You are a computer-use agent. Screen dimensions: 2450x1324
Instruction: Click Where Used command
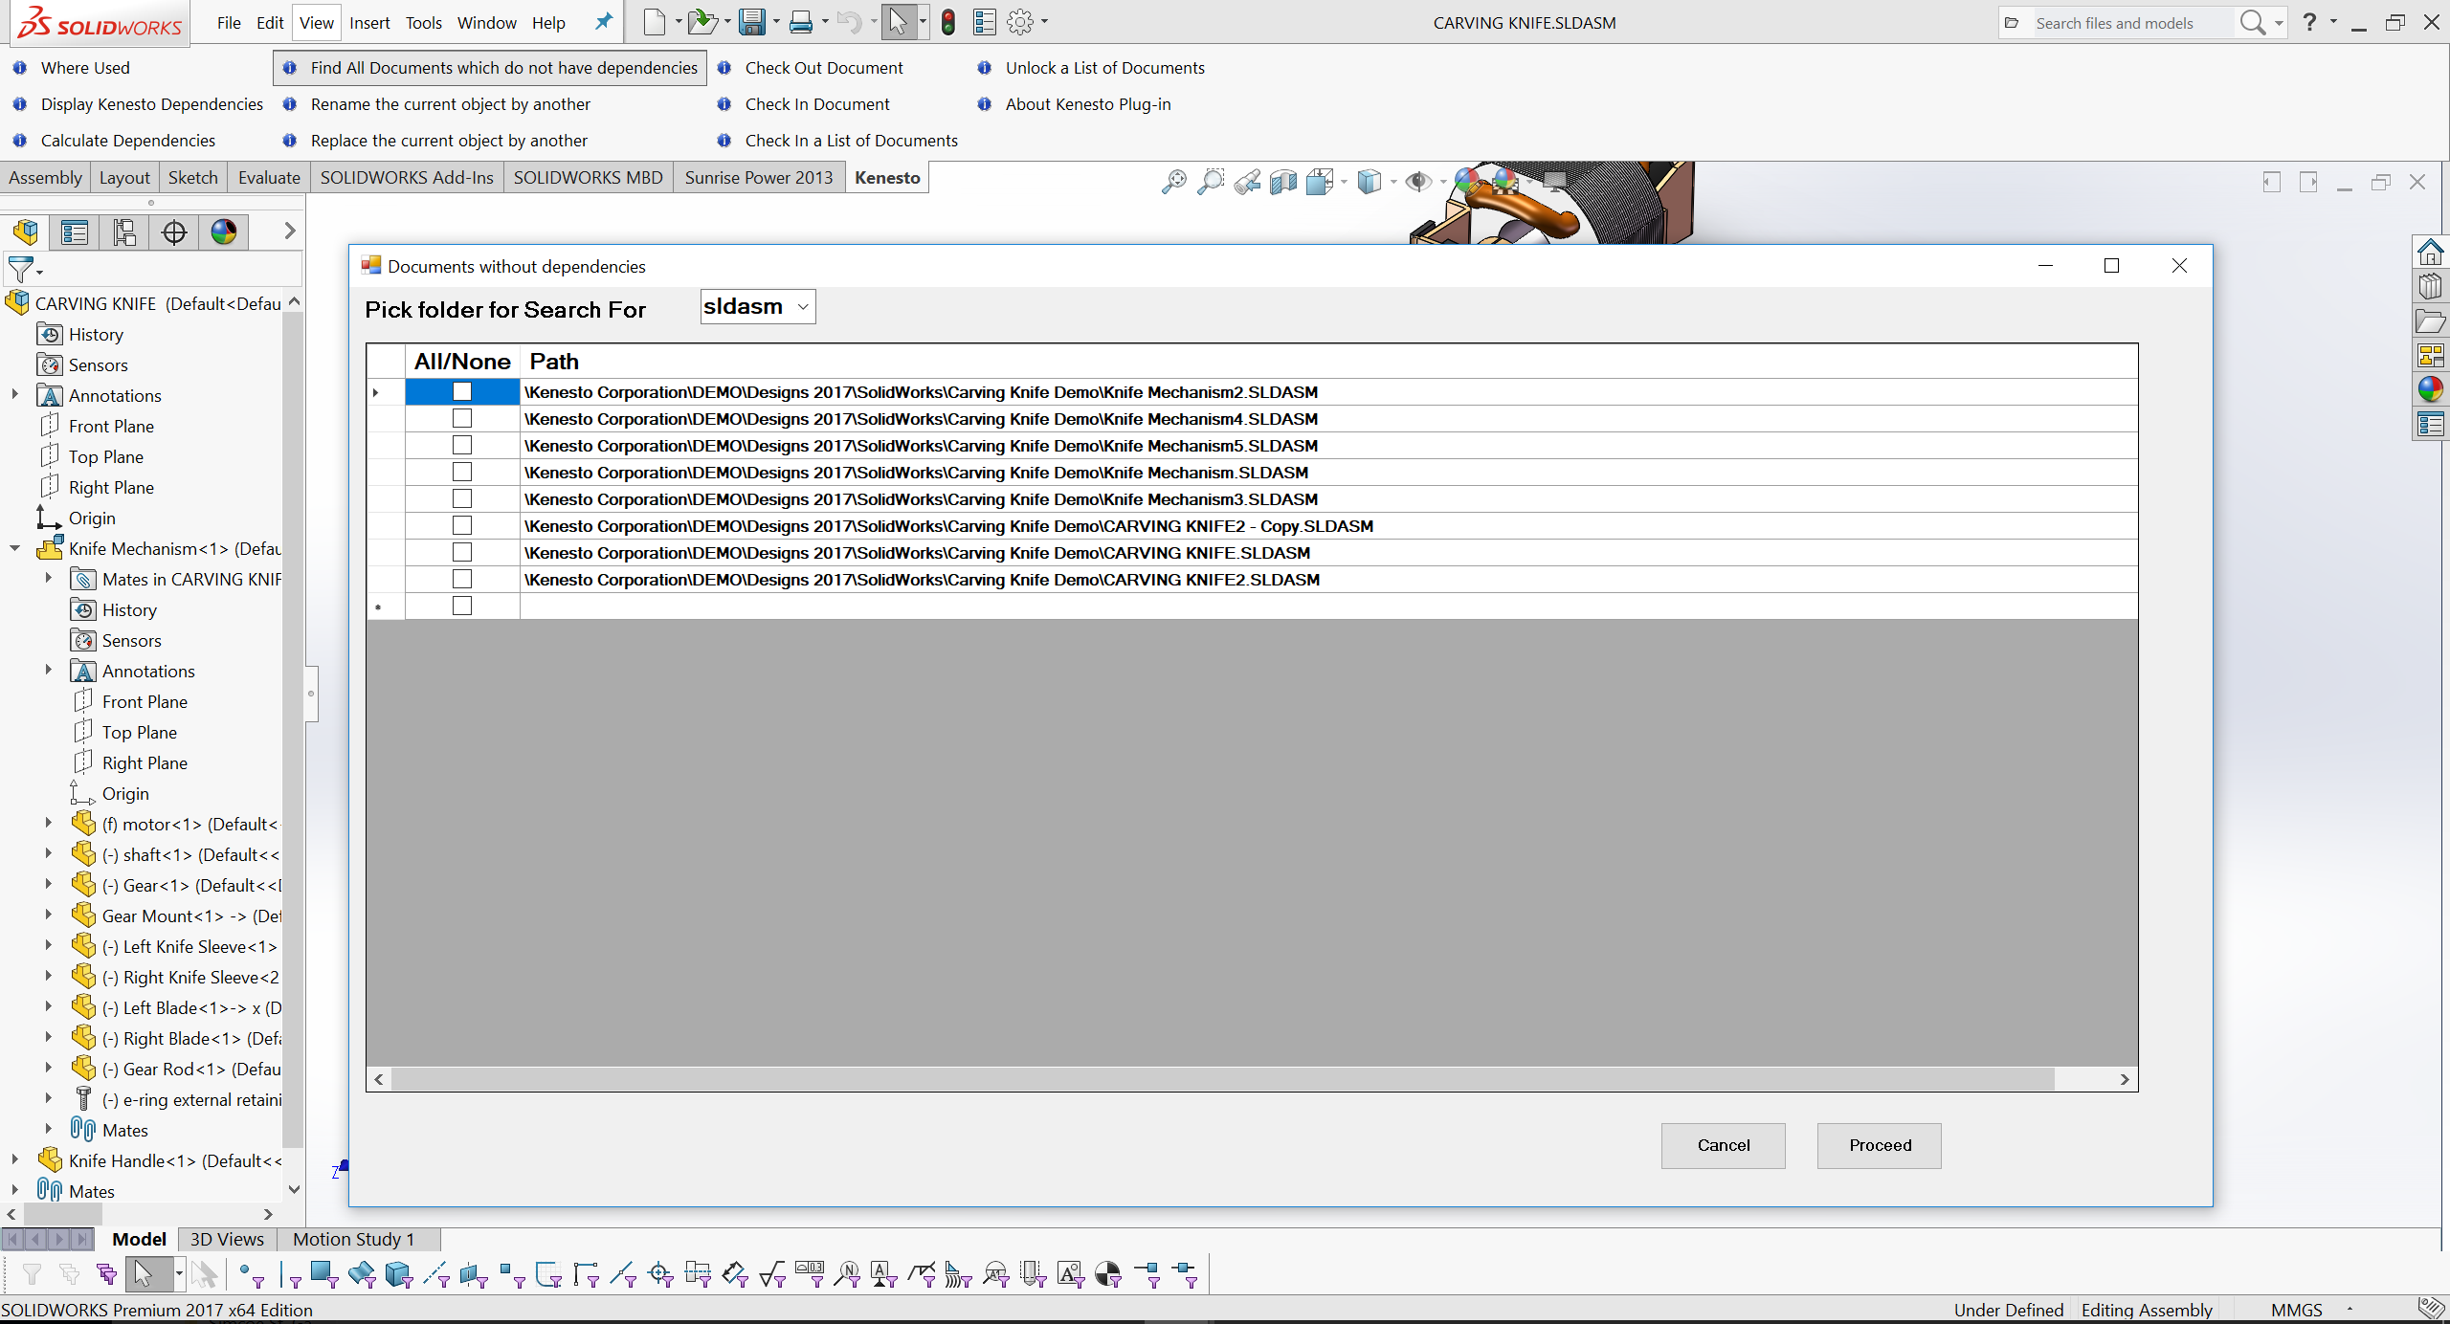pyautogui.click(x=85, y=68)
